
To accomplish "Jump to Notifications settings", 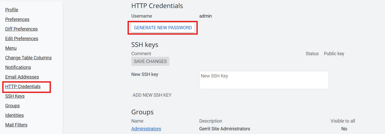I will click(x=18, y=67).
